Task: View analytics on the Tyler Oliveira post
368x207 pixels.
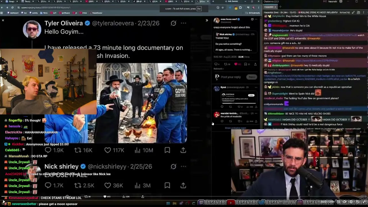Action: (144, 150)
